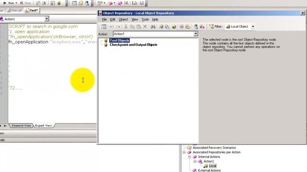This screenshot has width=307, height=172.
Task: Click the green database Object Repository toolbar icon
Action: 59,3
